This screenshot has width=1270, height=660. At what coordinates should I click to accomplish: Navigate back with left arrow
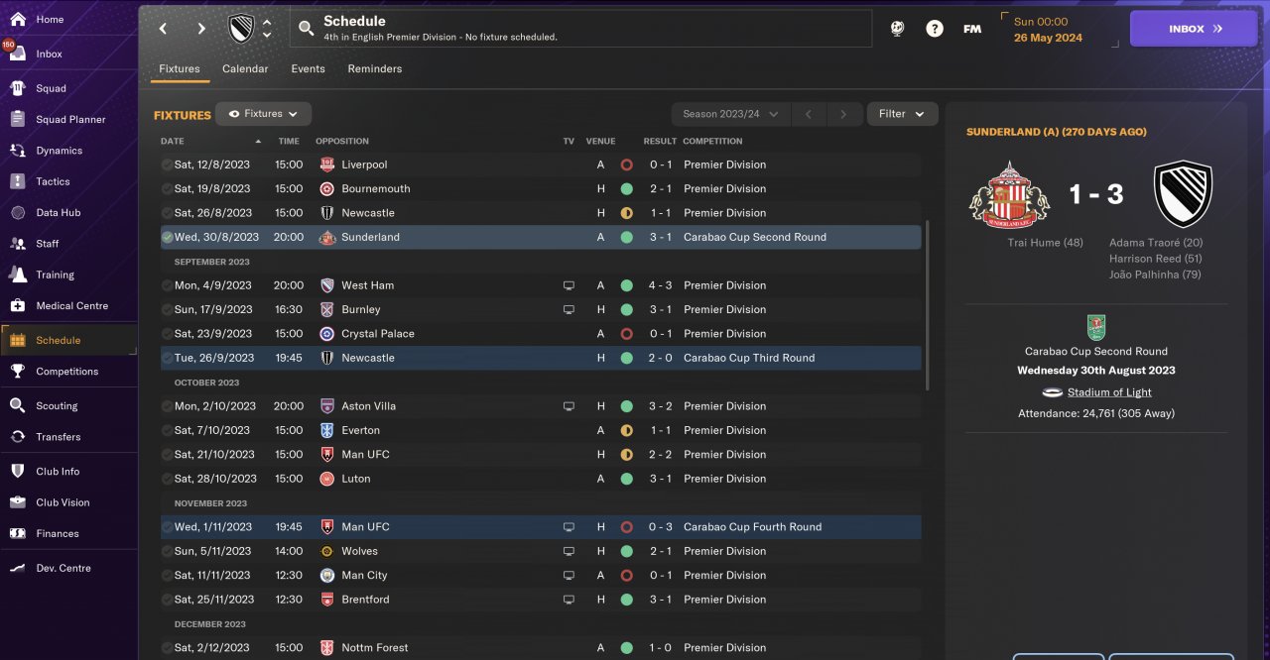164,29
